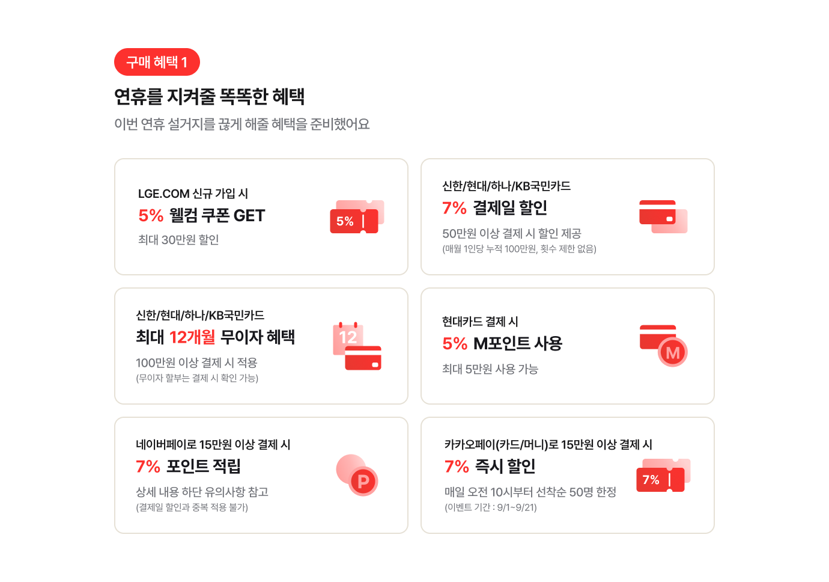Open the 5% 웰컴 쿠폰 GET heading
829x582 pixels.
[202, 215]
